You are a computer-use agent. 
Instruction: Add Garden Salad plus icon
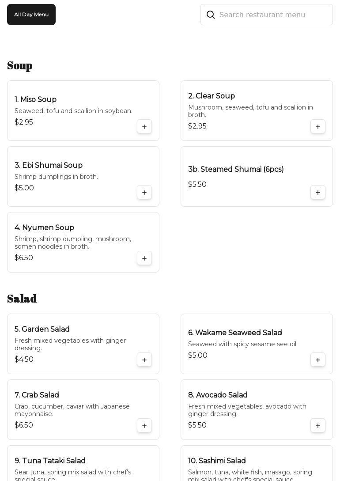(144, 360)
